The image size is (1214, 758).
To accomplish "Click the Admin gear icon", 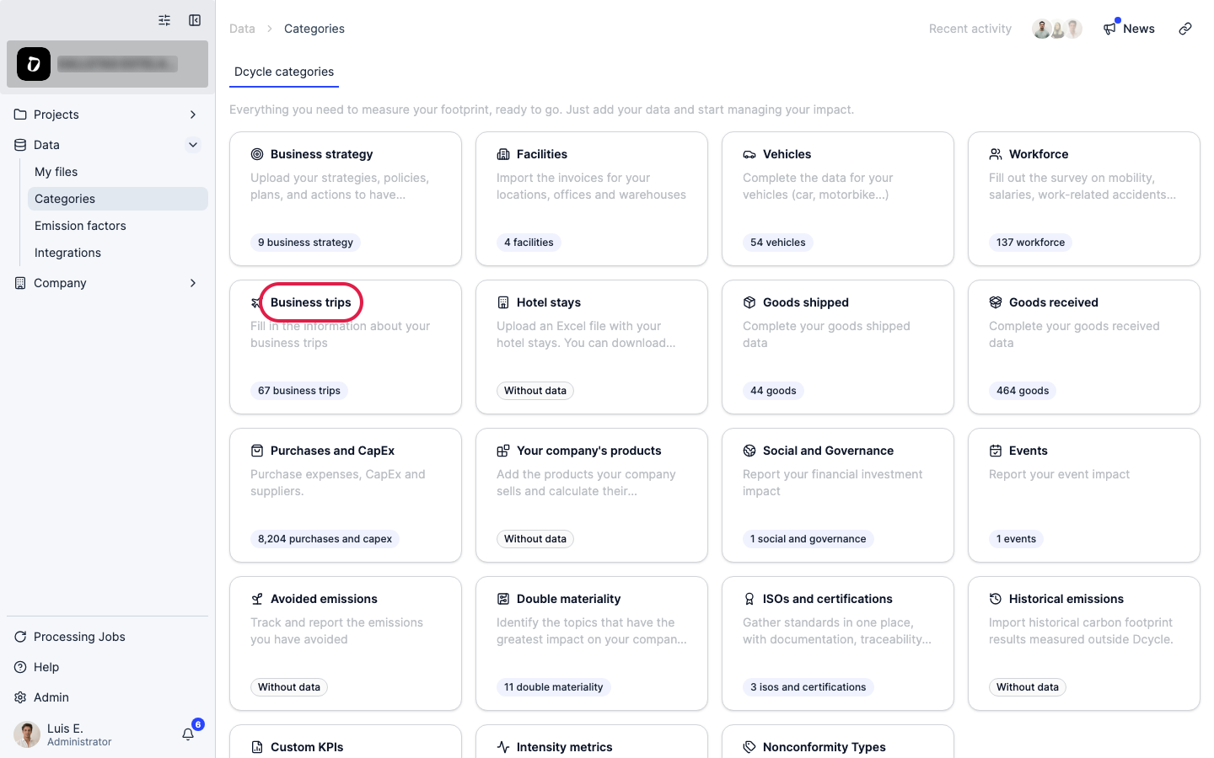I will click(20, 697).
